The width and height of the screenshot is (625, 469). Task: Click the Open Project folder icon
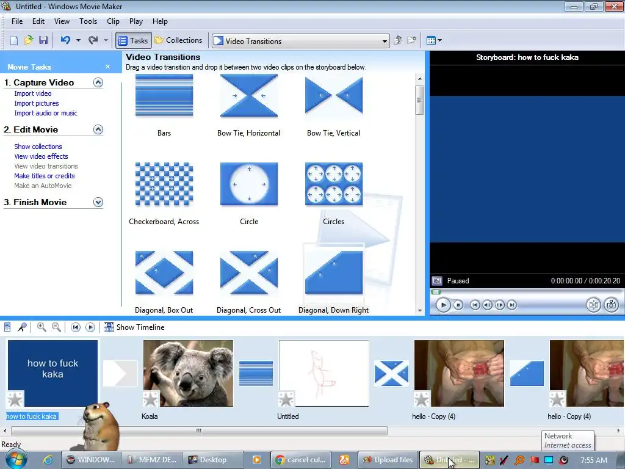pyautogui.click(x=29, y=40)
